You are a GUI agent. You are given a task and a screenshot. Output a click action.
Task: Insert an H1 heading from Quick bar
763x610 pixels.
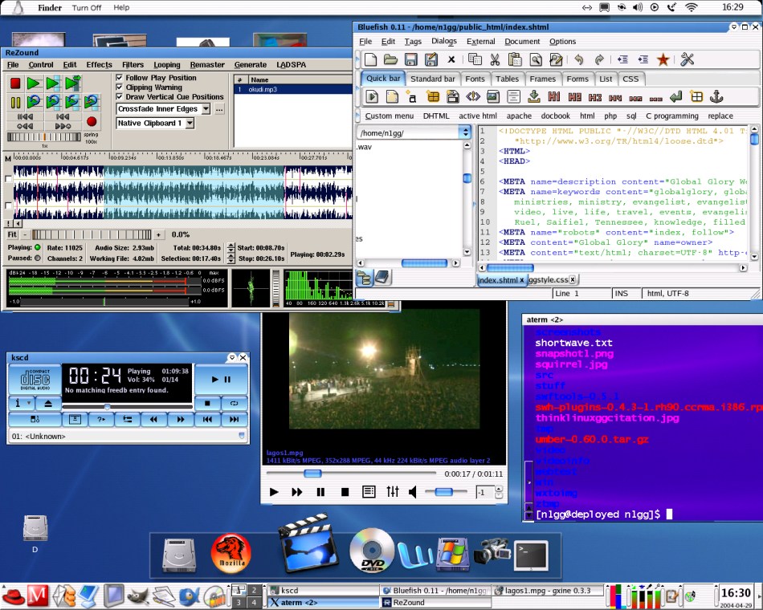tap(553, 97)
